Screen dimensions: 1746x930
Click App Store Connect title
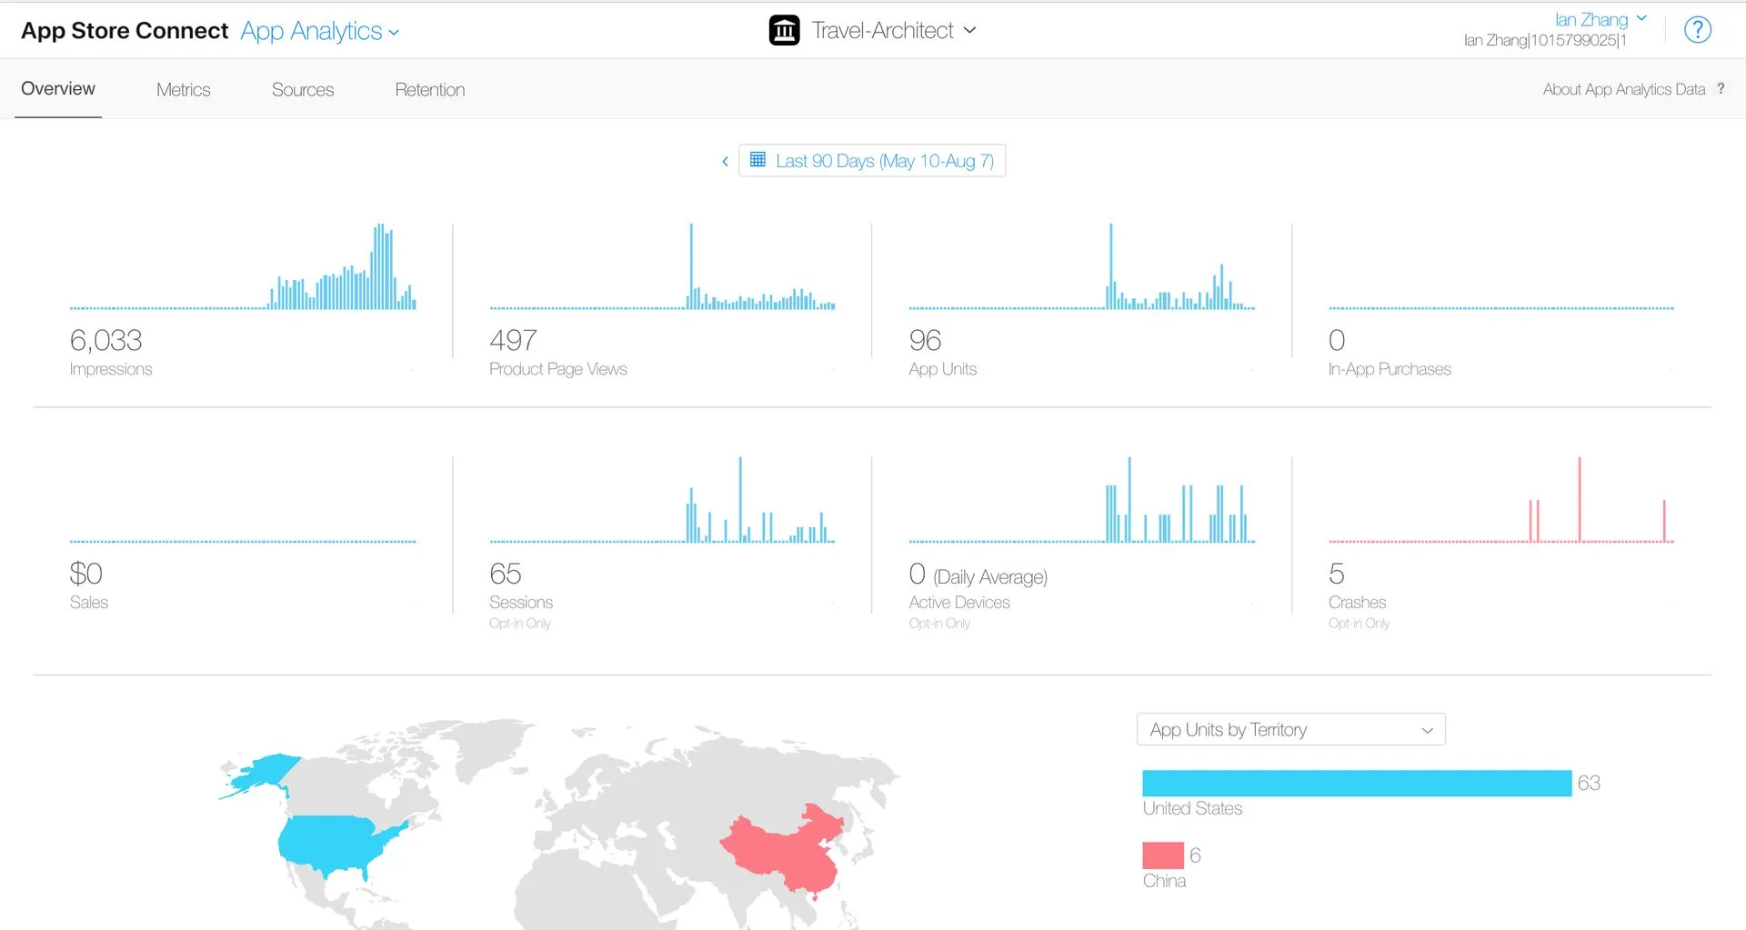click(125, 31)
